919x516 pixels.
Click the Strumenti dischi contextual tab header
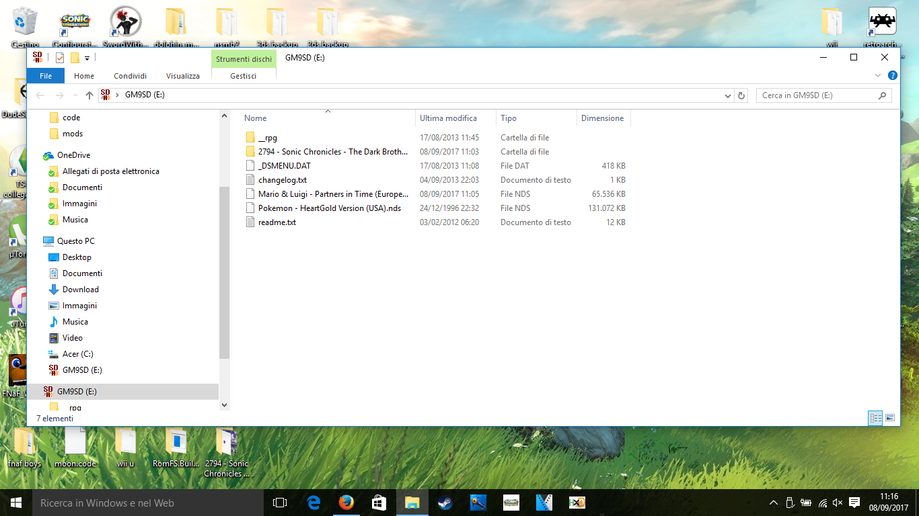click(244, 58)
